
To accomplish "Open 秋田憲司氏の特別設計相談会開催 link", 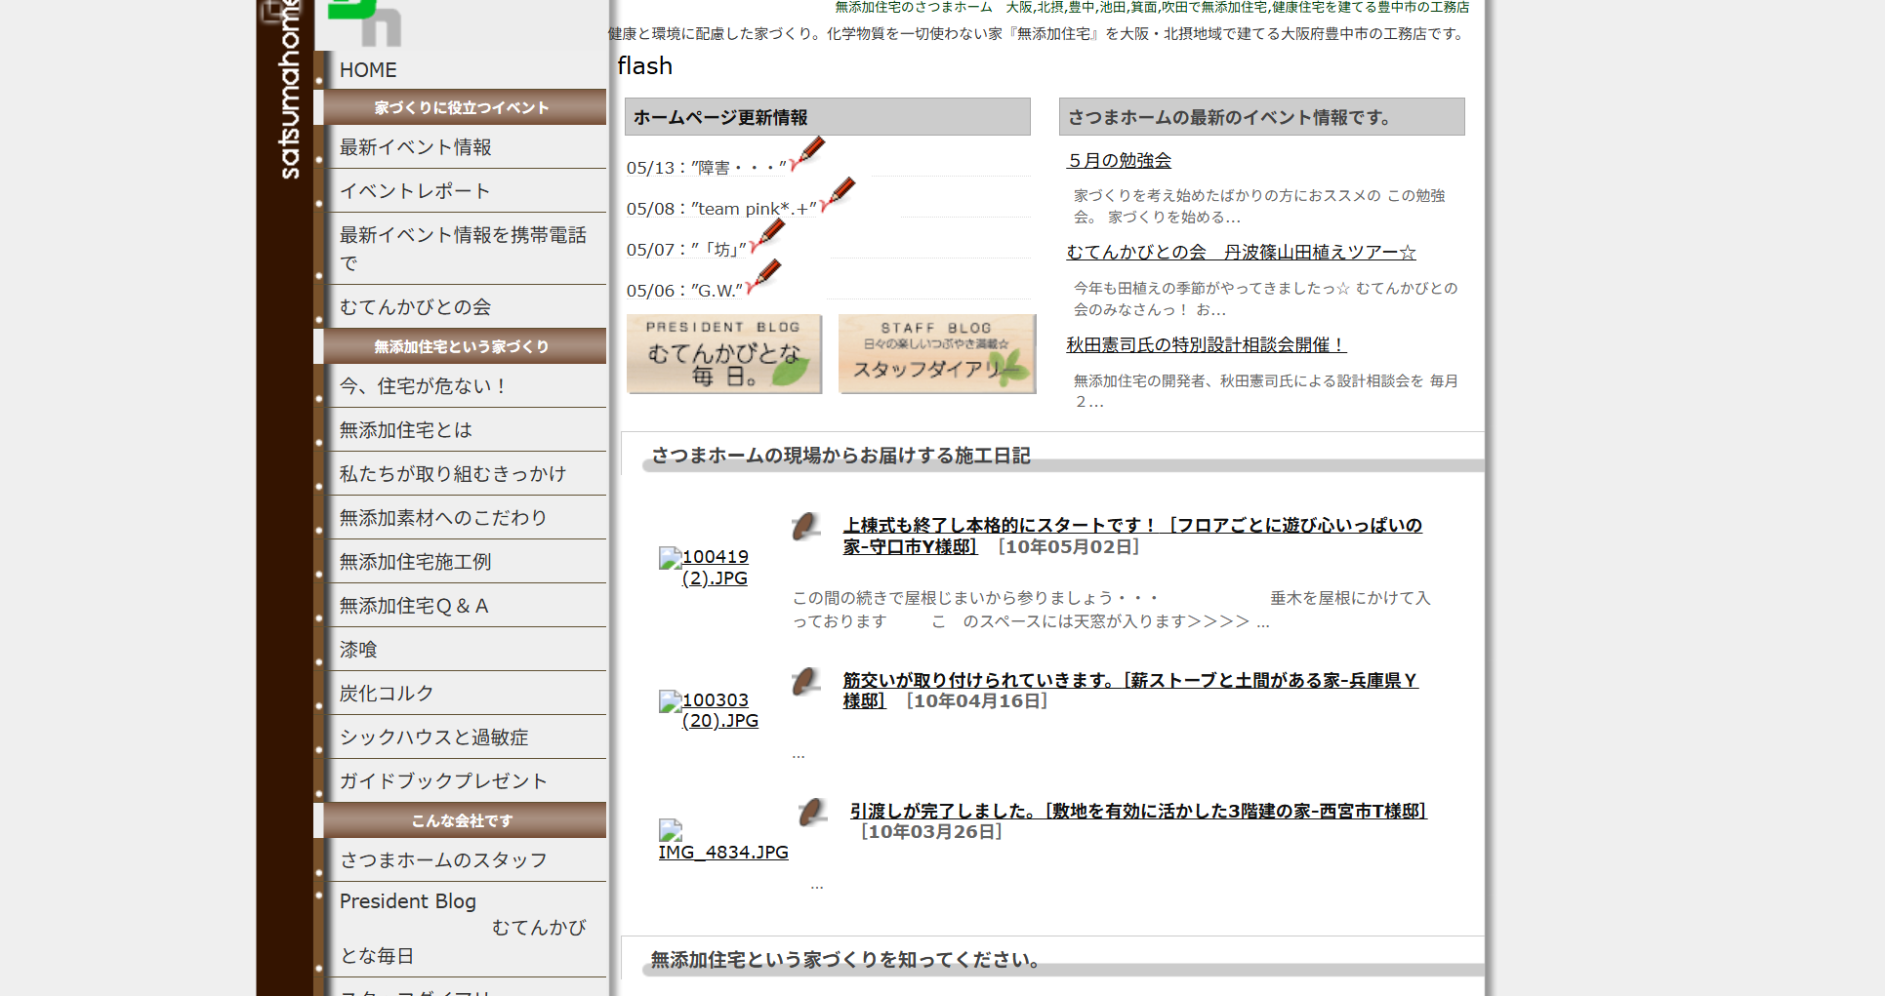I will (x=1206, y=345).
